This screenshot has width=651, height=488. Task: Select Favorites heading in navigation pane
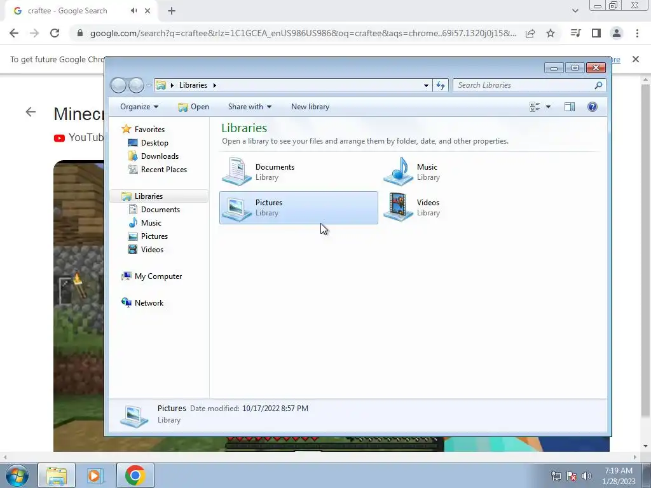(x=149, y=130)
